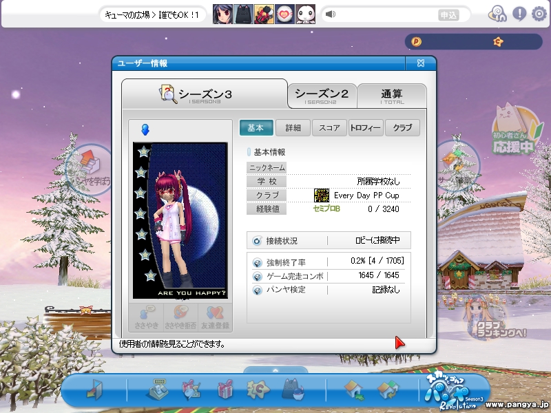Open the pink gift box icon
This screenshot has width=551, height=413.
tap(225, 389)
